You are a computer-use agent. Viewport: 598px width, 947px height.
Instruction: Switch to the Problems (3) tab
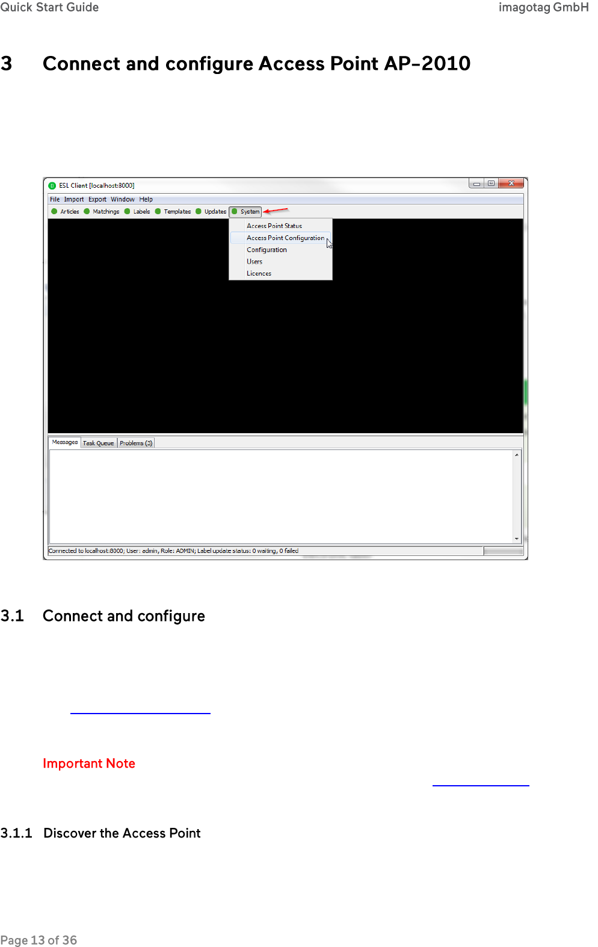point(136,443)
